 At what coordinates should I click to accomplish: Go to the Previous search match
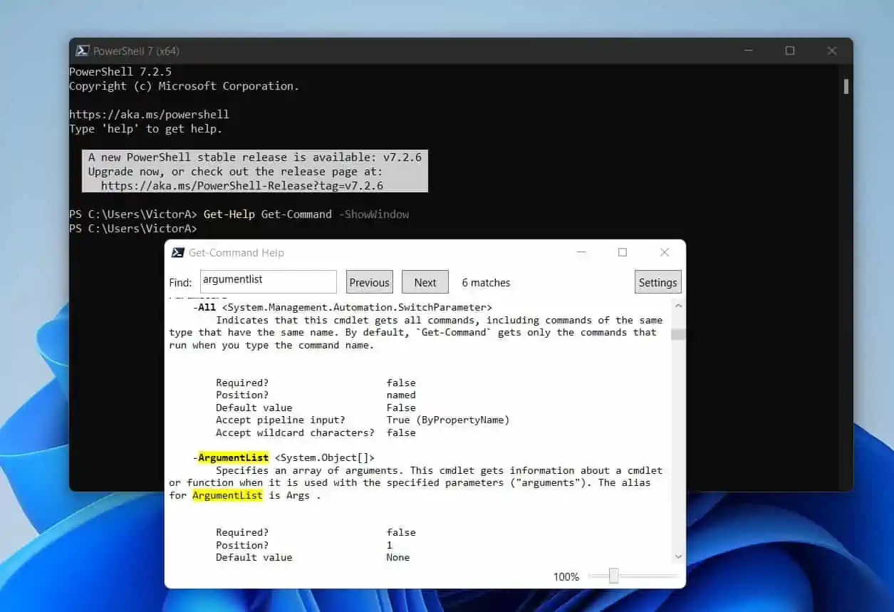(369, 282)
